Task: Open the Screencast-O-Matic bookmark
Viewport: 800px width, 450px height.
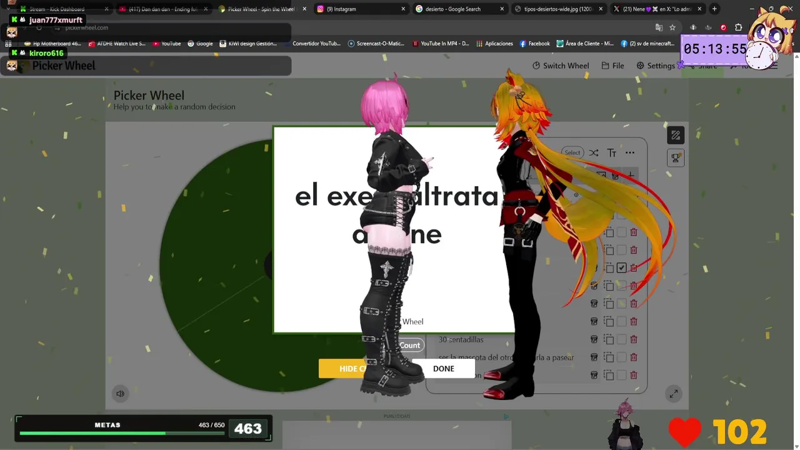Action: click(376, 44)
